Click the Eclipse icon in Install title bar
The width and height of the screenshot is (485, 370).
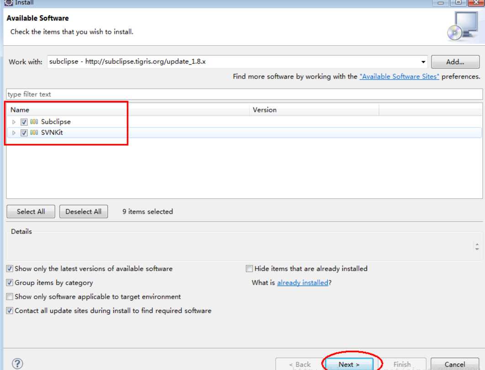coord(8,2)
